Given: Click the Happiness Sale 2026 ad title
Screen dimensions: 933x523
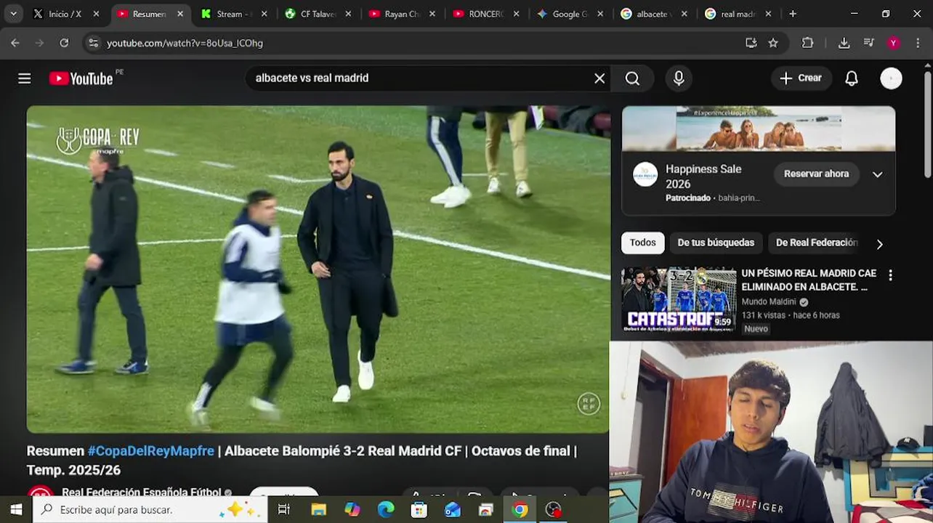Looking at the screenshot, I should click(x=703, y=177).
